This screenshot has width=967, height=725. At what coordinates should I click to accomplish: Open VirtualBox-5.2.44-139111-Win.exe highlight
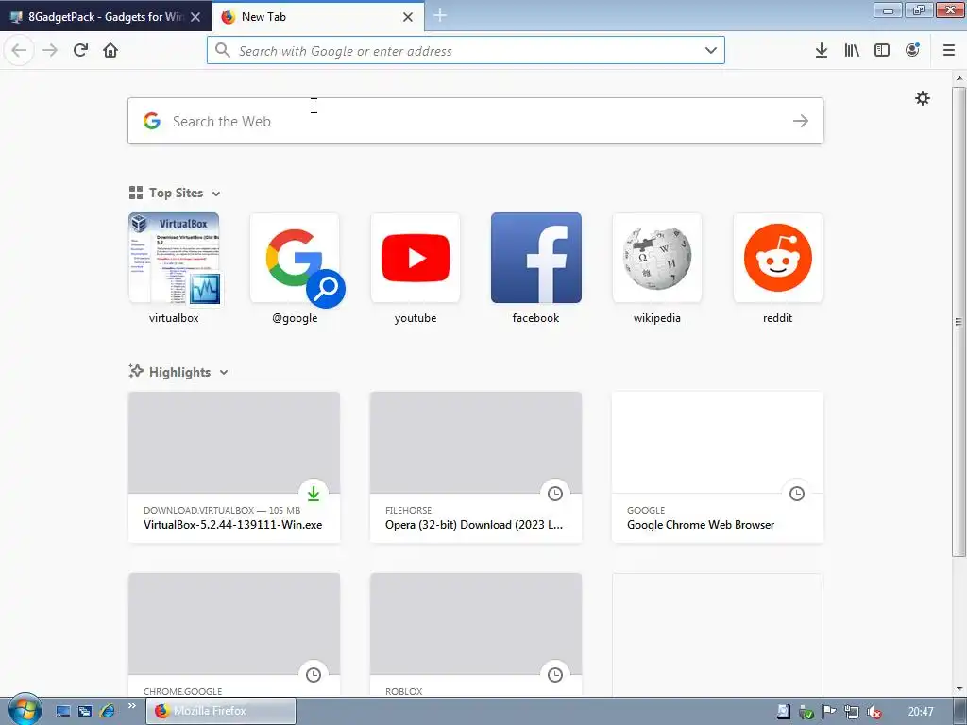(234, 467)
